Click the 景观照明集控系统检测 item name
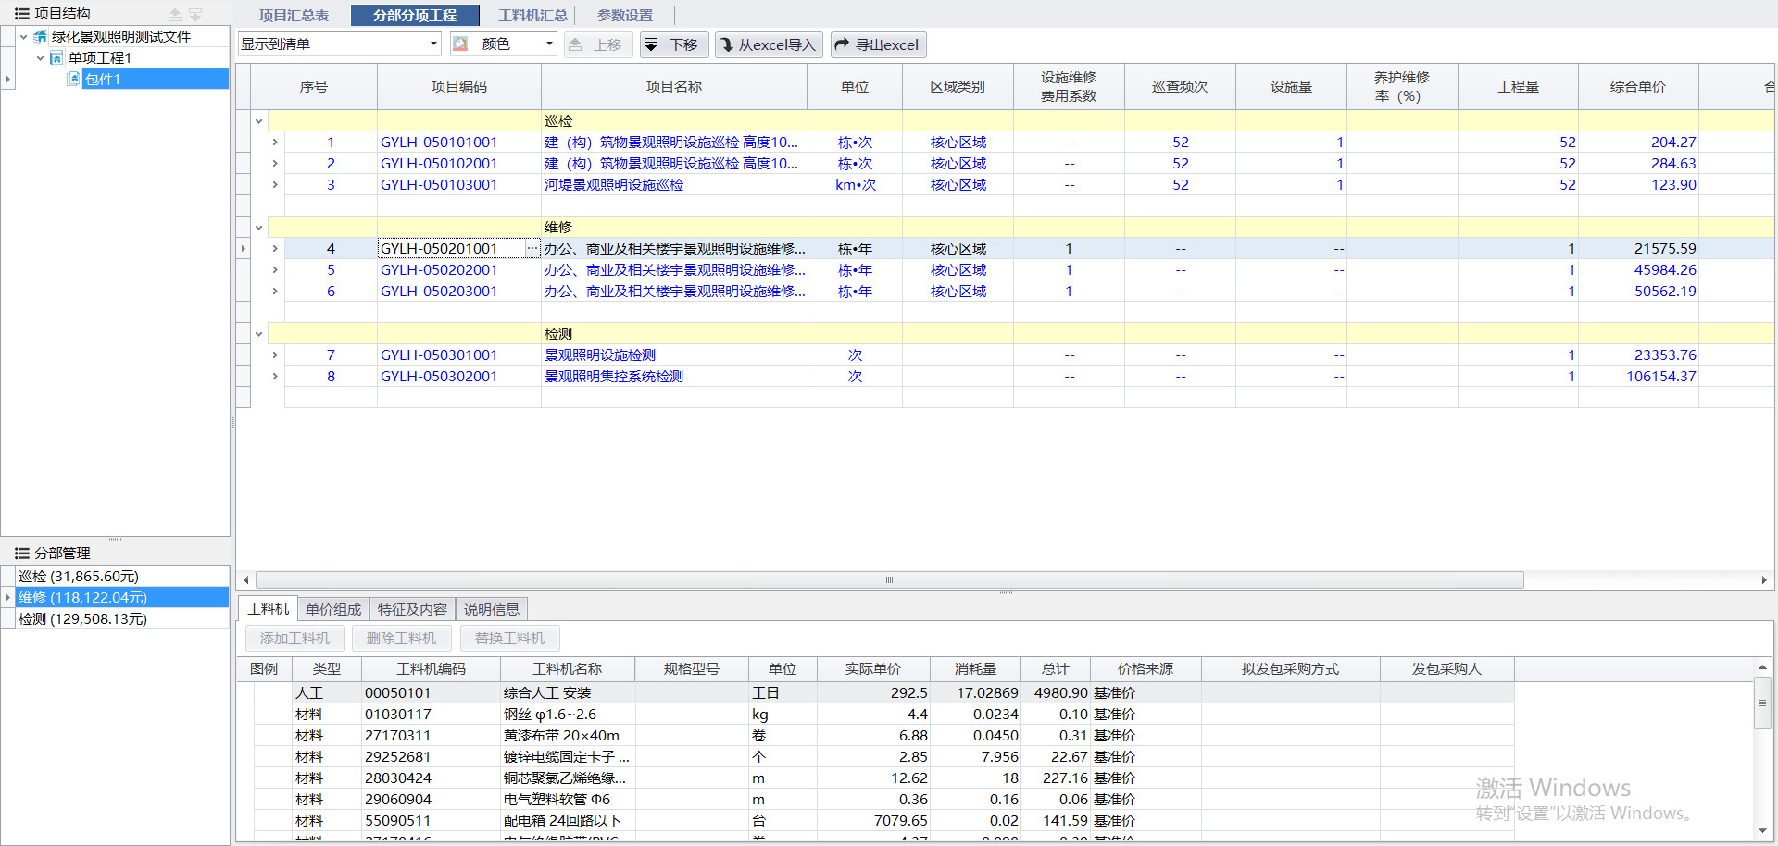This screenshot has width=1778, height=846. click(x=614, y=377)
